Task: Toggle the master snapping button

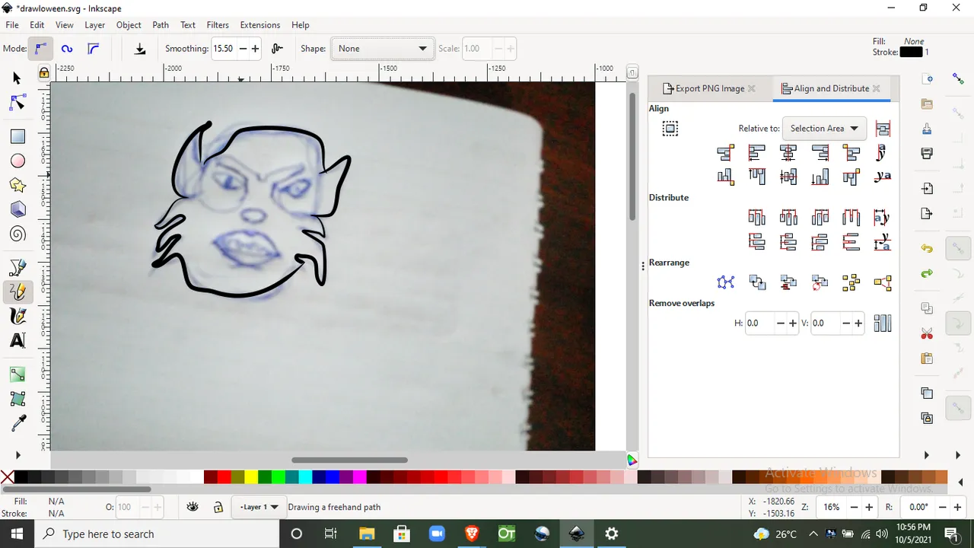Action: 958,78
